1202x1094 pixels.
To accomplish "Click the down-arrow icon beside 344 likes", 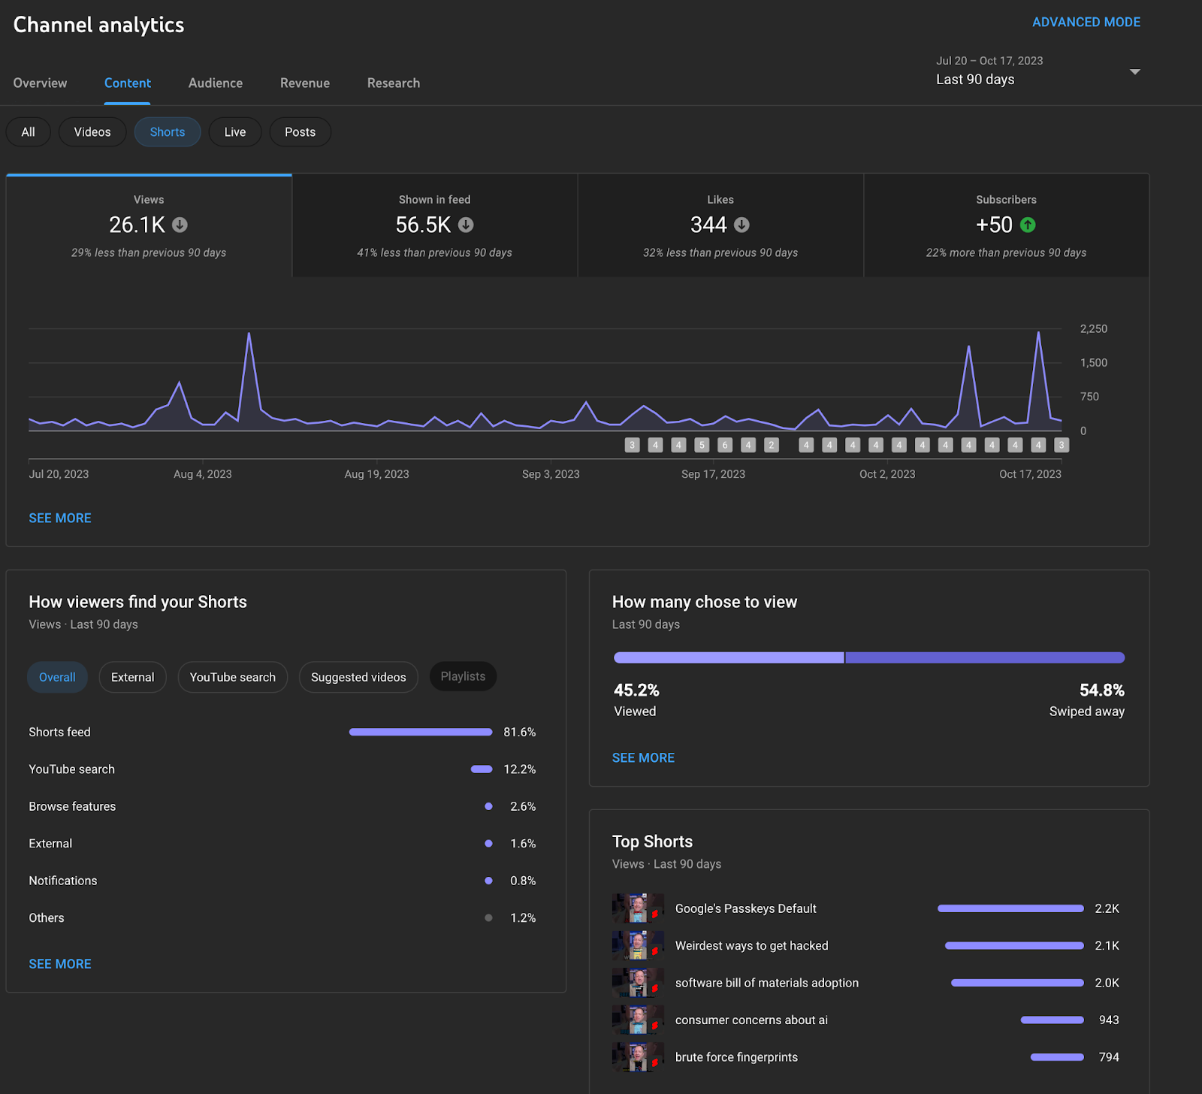I will (741, 225).
